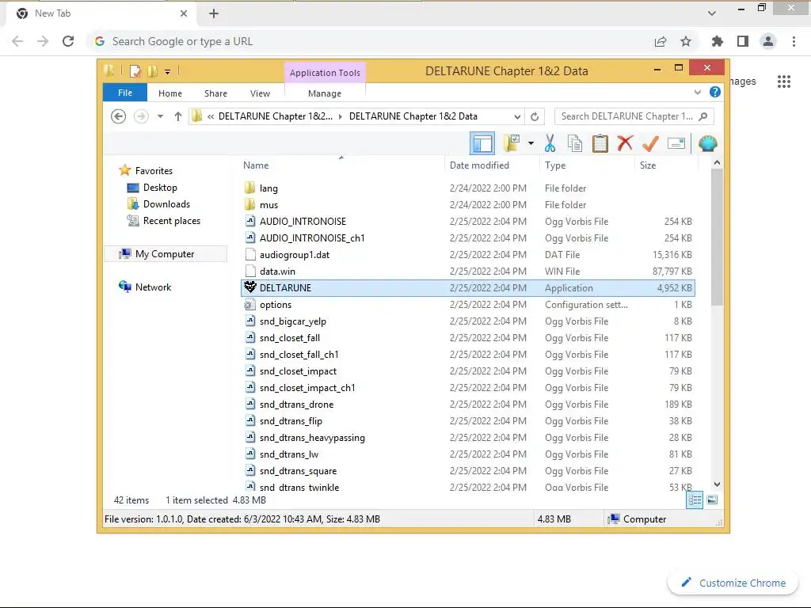Delete the selected file with red X
811x608 pixels.
coord(625,143)
